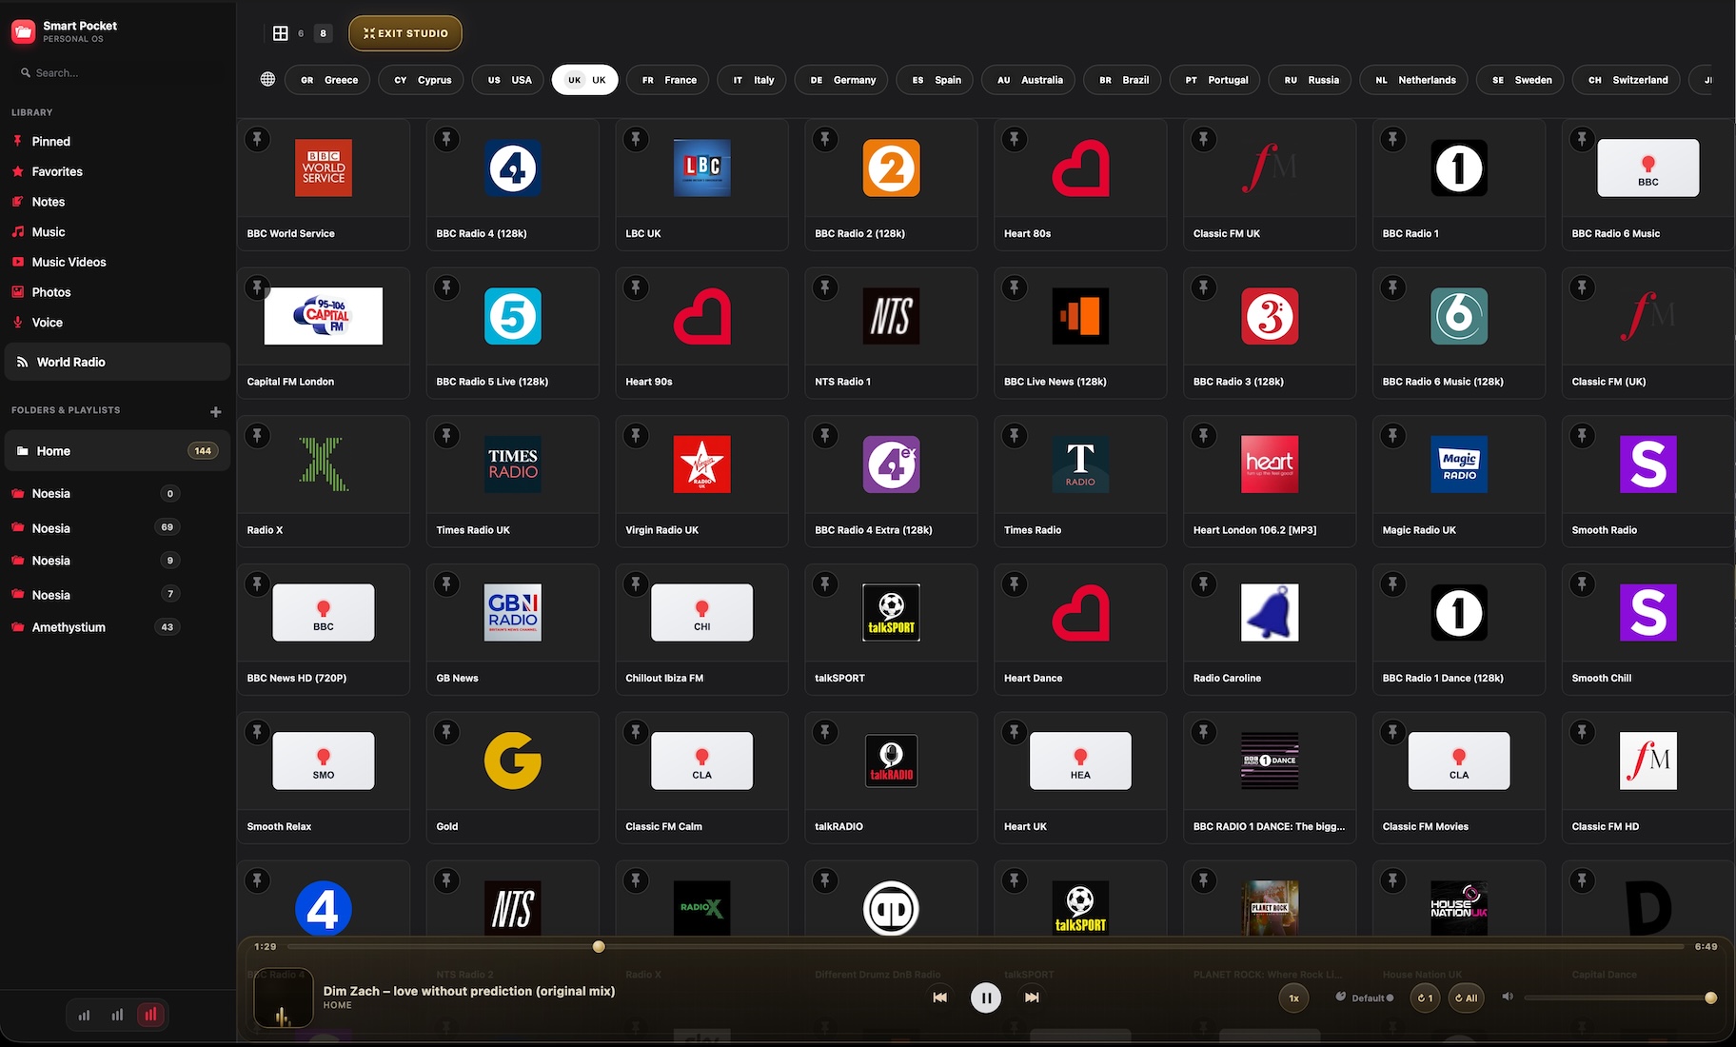Select the Australia country chip
The height and width of the screenshot is (1047, 1736).
click(x=1030, y=80)
